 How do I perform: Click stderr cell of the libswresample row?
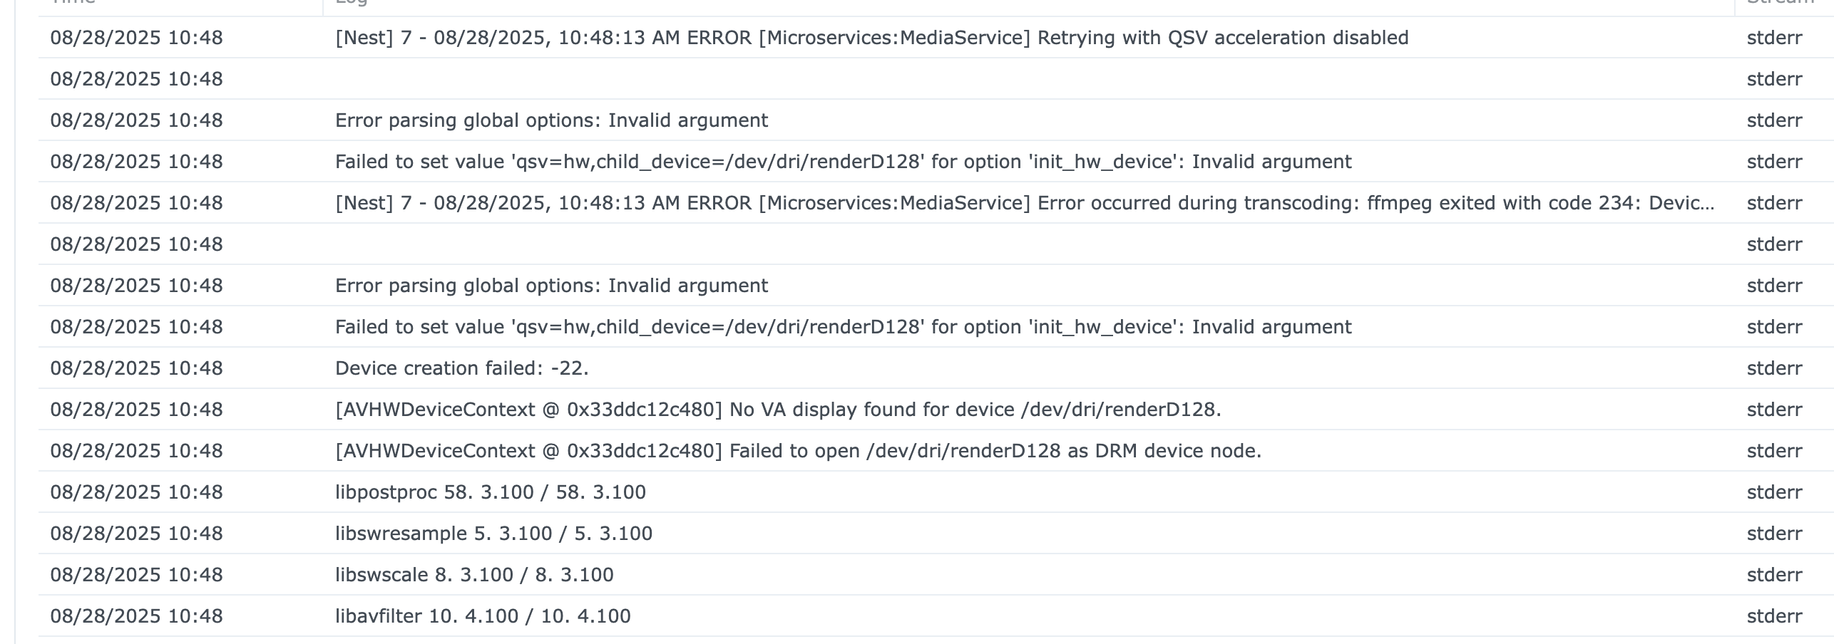click(x=1774, y=534)
